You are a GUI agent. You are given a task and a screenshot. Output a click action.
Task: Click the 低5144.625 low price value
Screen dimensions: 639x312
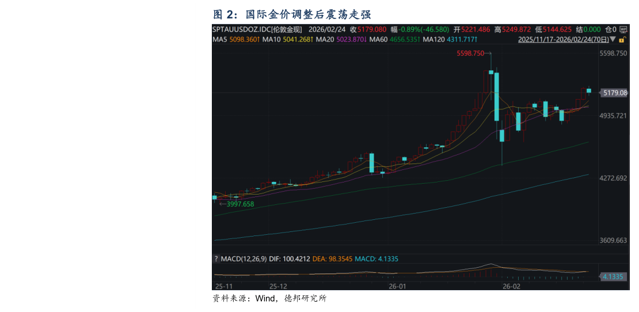pos(553,29)
